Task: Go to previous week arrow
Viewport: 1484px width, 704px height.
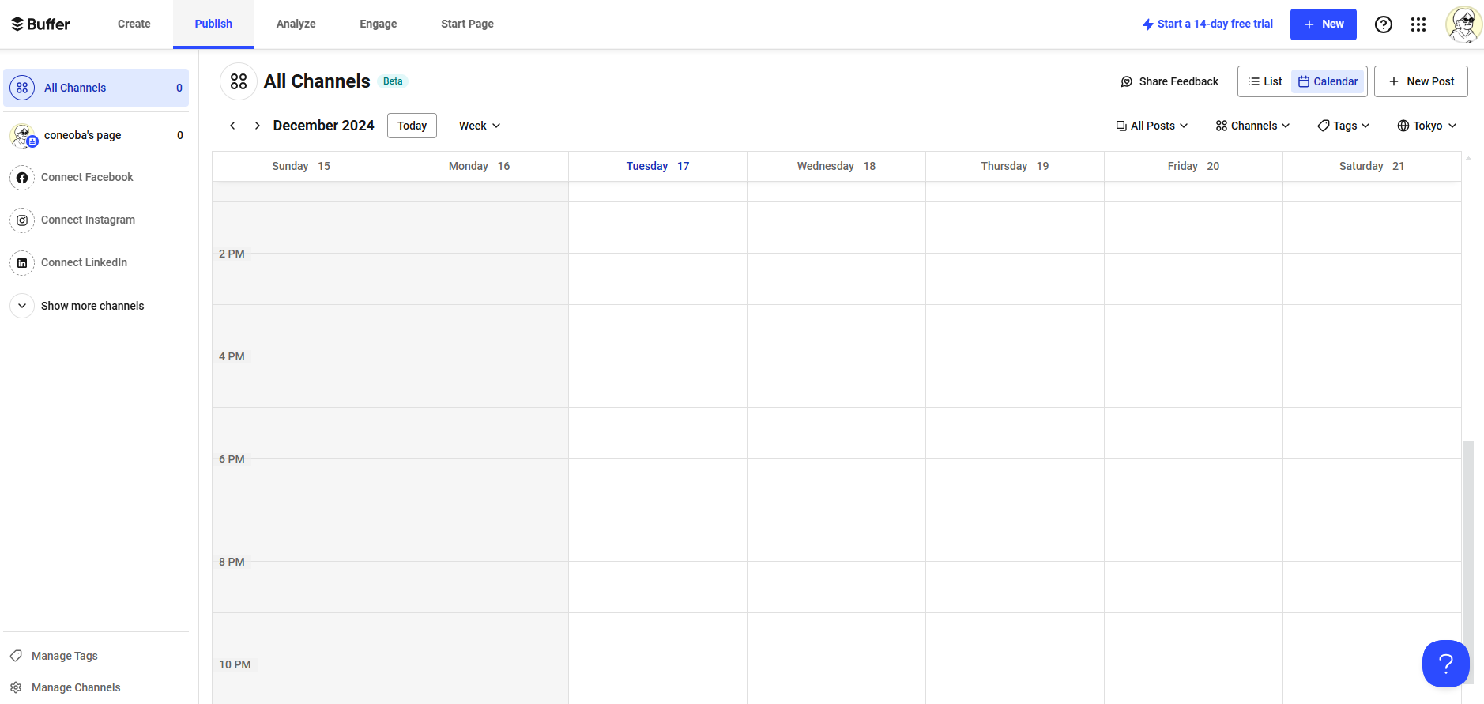Action: pyautogui.click(x=232, y=126)
